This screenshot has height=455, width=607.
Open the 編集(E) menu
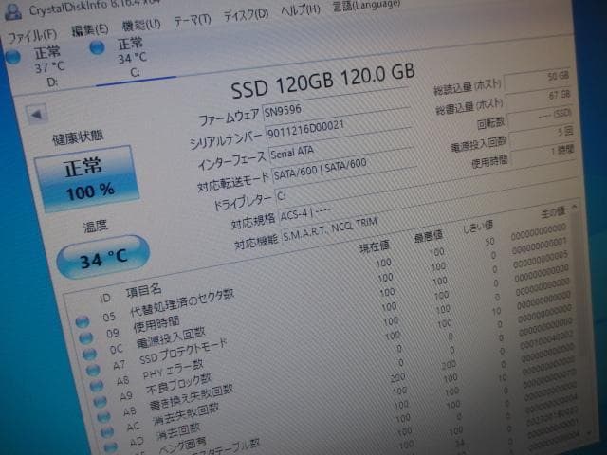click(x=89, y=29)
